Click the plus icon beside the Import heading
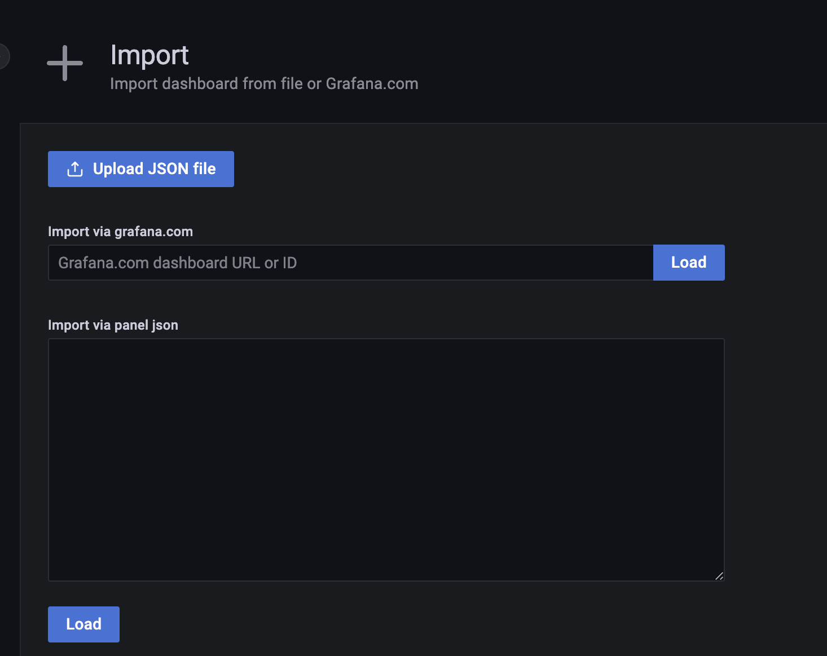This screenshot has width=827, height=656. 65,63
